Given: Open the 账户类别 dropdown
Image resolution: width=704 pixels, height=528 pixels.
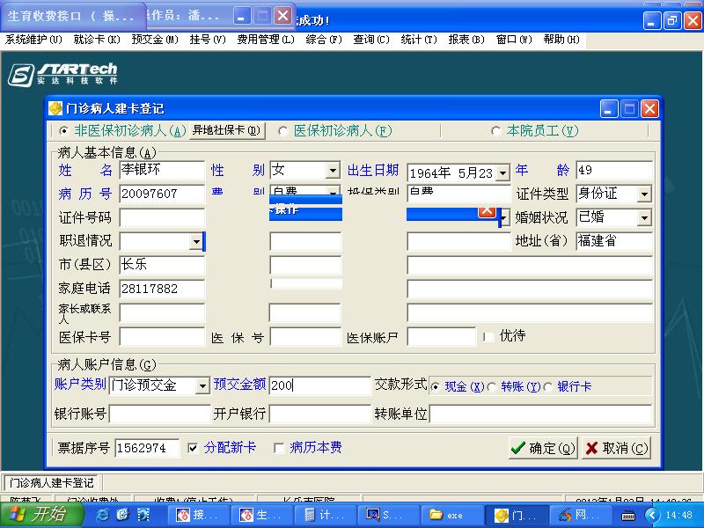Looking at the screenshot, I should pos(203,385).
